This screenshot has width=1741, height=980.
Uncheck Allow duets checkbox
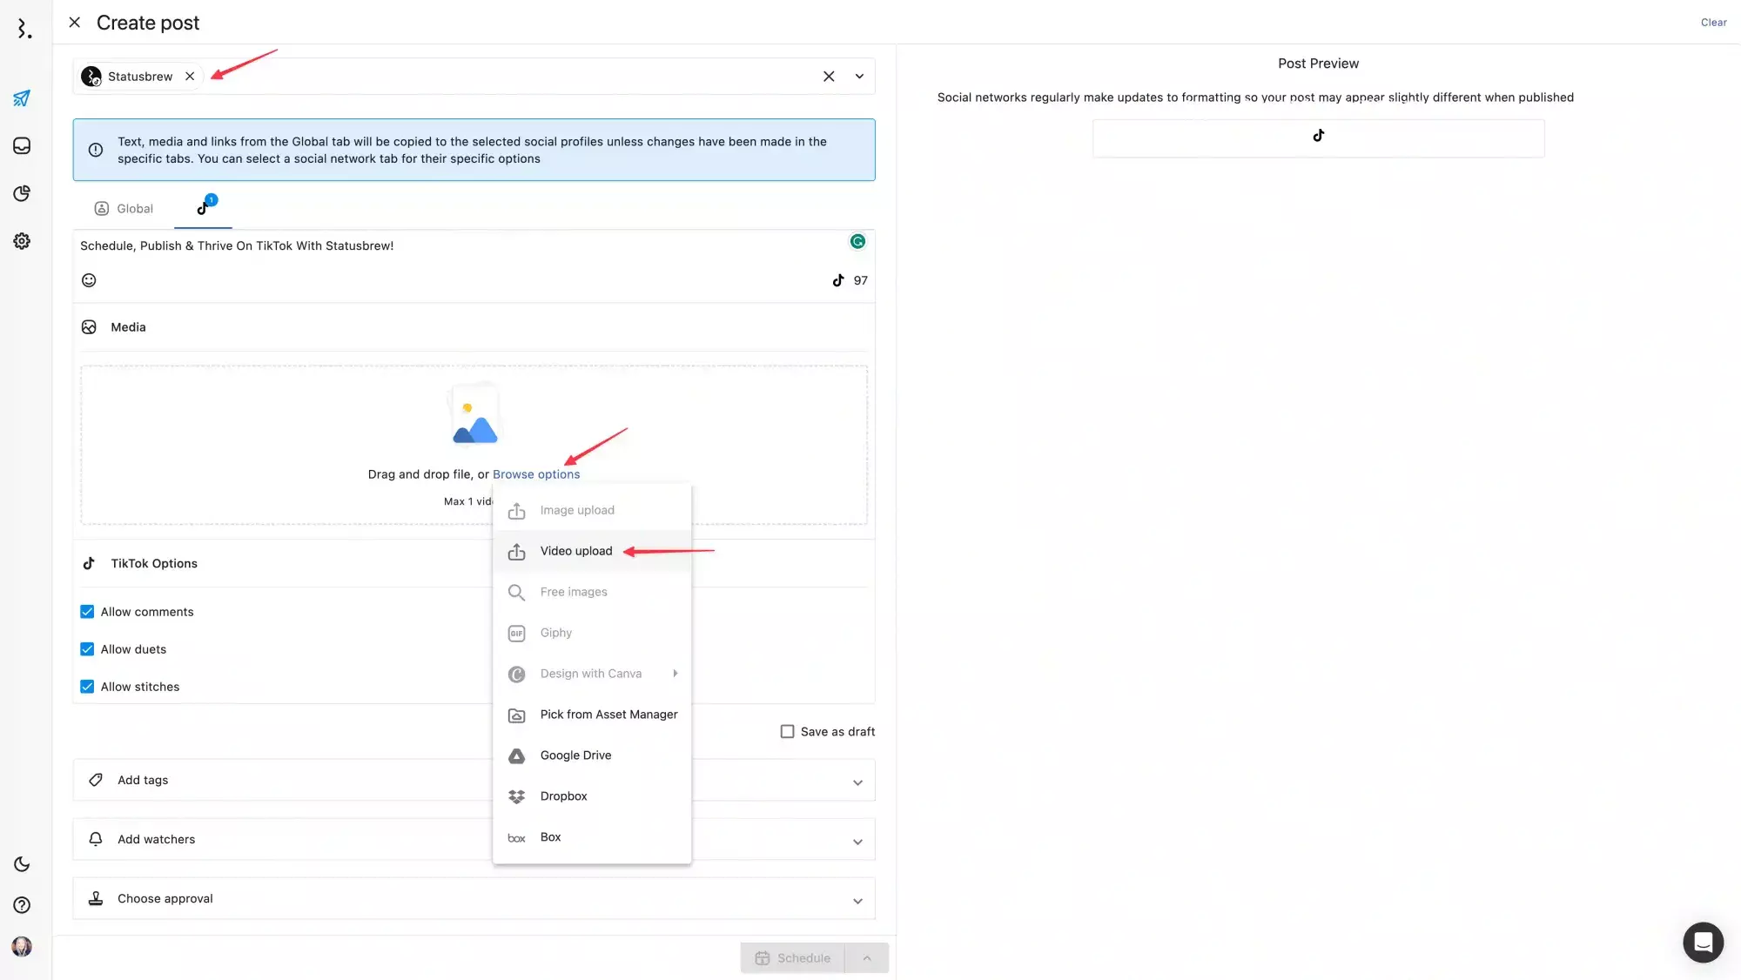click(x=87, y=649)
